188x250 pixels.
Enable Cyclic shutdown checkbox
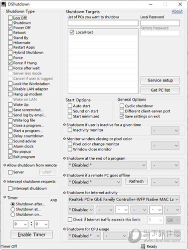[122, 106]
